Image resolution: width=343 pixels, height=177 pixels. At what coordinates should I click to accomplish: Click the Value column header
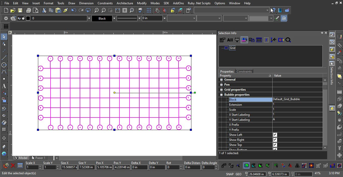click(297, 76)
